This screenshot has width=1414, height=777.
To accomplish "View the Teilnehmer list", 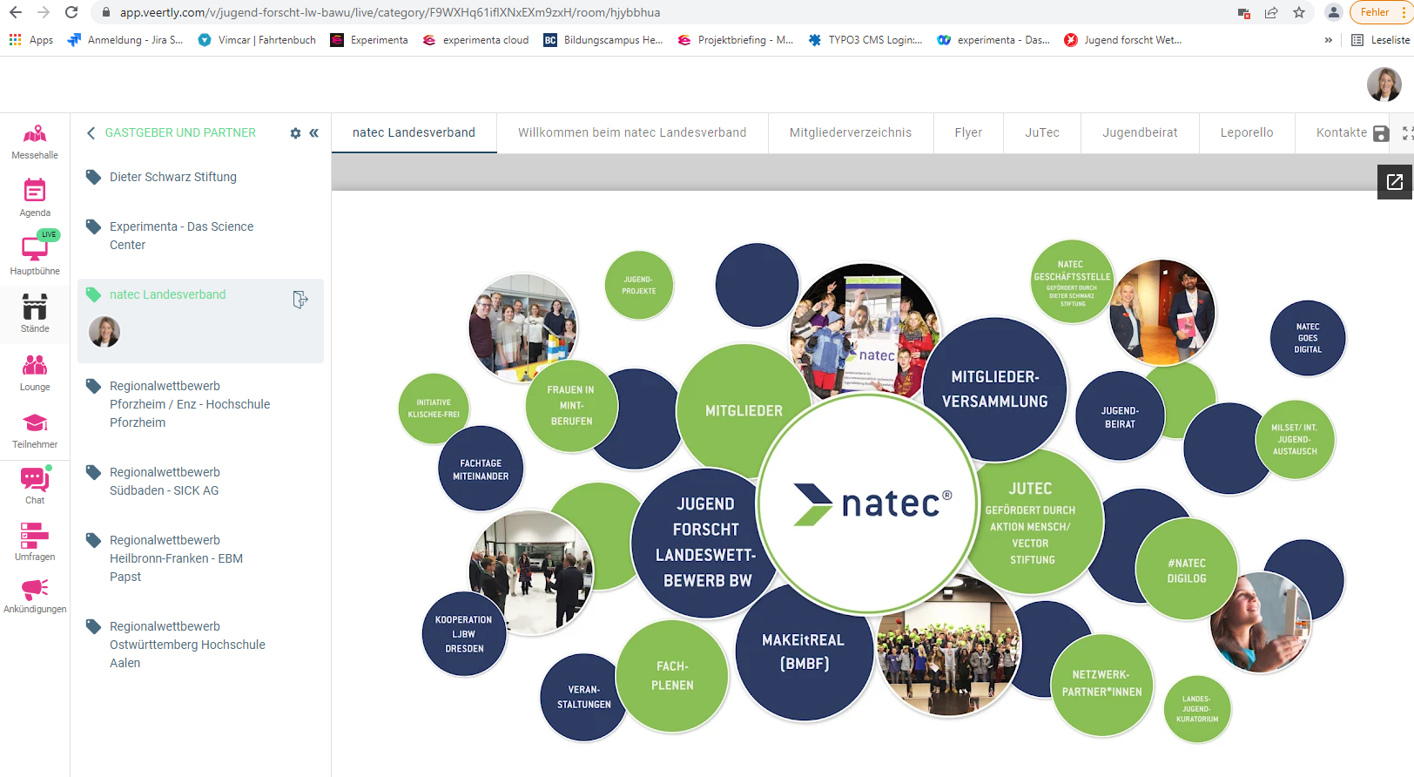I will (35, 429).
